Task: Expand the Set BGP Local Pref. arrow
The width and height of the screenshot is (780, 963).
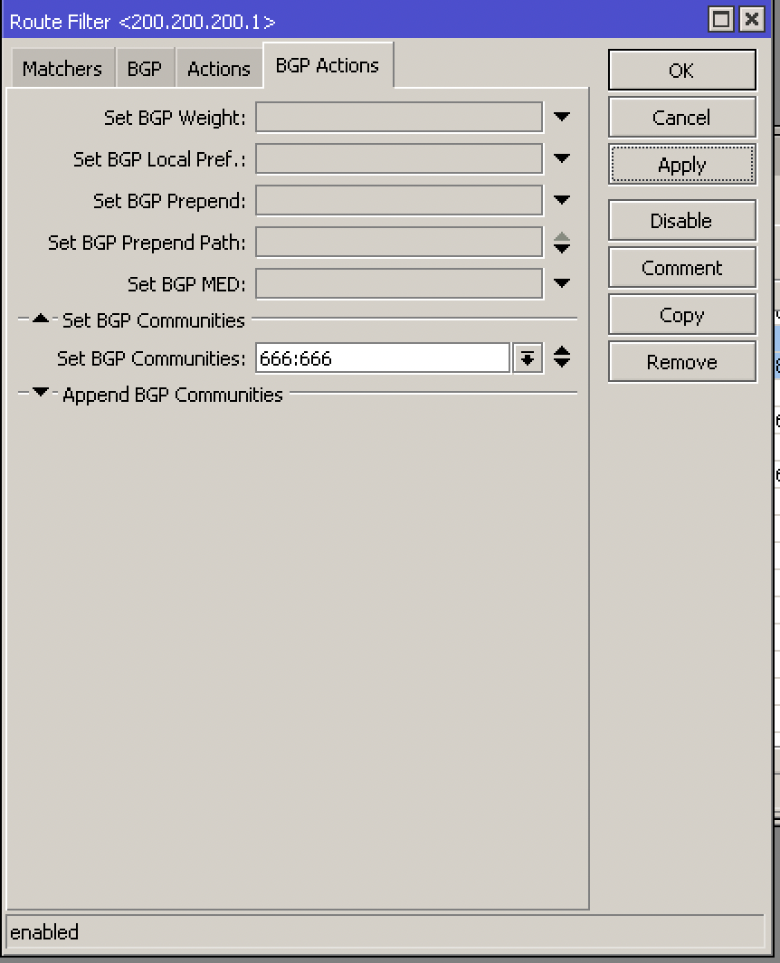Action: 561,158
